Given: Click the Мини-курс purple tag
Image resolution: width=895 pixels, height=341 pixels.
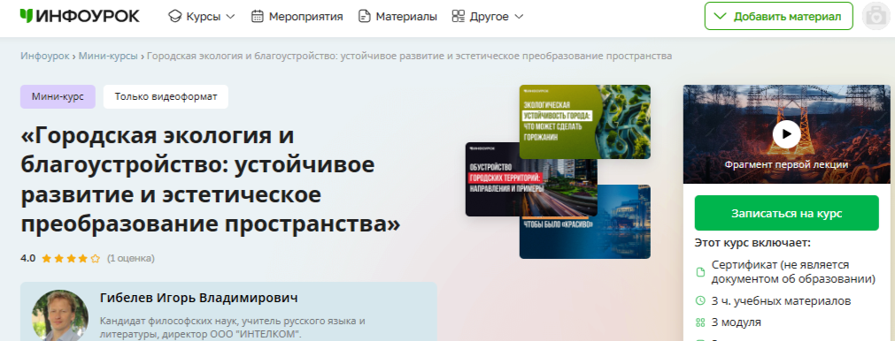Looking at the screenshot, I should coord(58,96).
